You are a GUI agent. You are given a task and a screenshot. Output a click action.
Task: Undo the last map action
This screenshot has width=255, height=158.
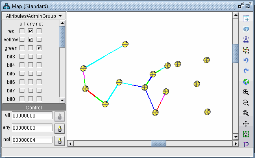246,60
